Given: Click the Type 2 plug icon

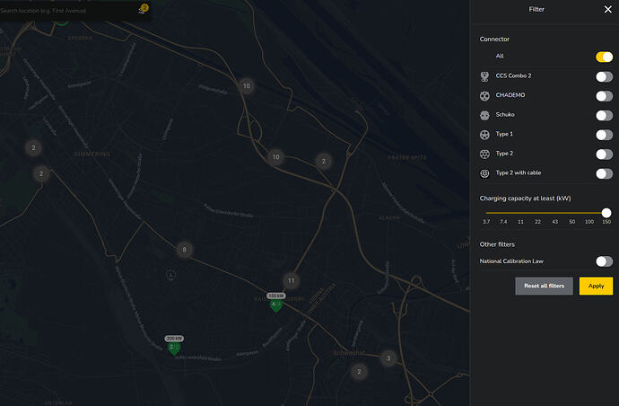Looking at the screenshot, I should pos(484,154).
